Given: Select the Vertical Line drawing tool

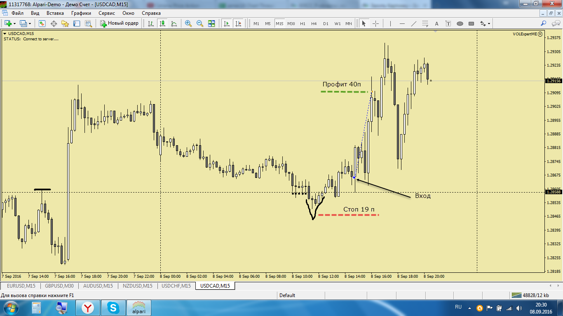Looking at the screenshot, I should (x=390, y=23).
